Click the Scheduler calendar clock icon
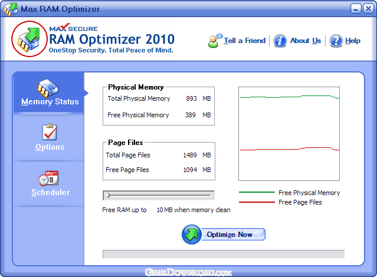This screenshot has width=377, height=277. [48, 178]
